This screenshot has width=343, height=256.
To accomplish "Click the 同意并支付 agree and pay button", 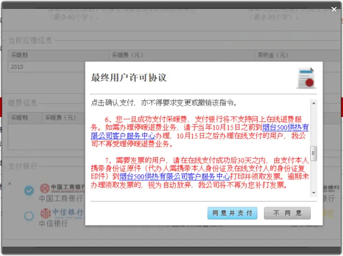I will [x=232, y=213].
